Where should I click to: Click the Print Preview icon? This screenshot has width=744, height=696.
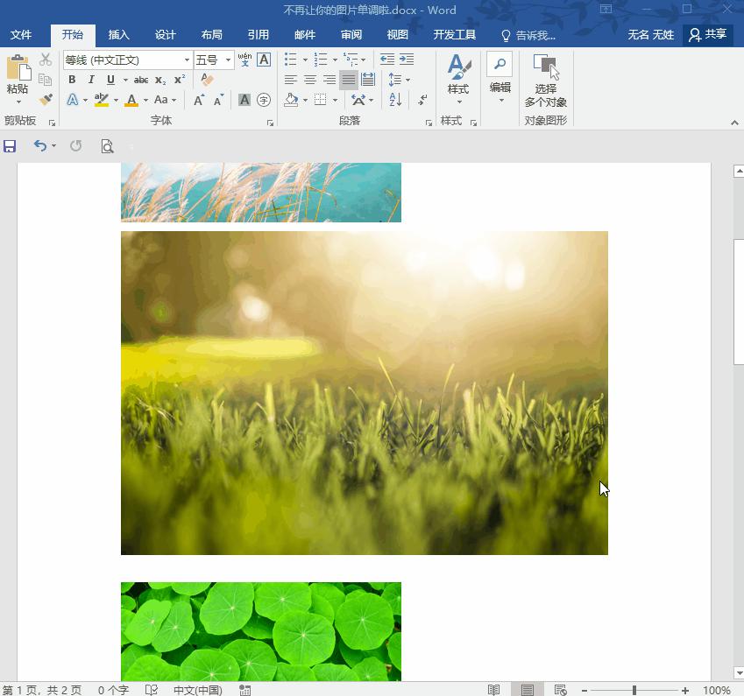pyautogui.click(x=107, y=146)
